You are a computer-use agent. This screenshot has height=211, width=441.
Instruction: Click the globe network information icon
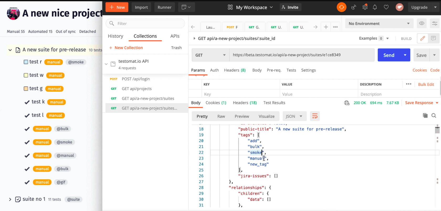[347, 103]
